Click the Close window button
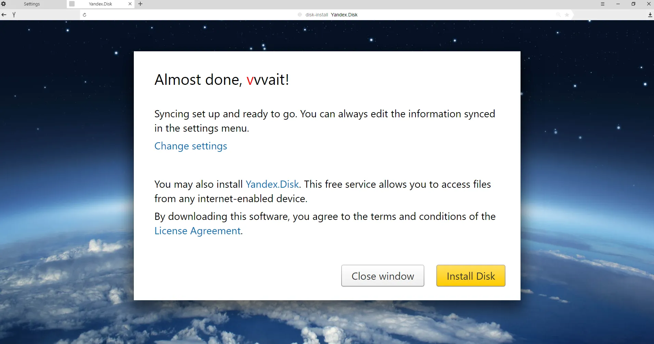Image resolution: width=654 pixels, height=344 pixels. coord(382,276)
